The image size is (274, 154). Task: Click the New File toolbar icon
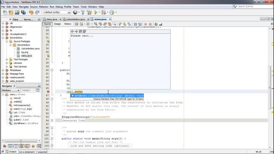[5, 12]
